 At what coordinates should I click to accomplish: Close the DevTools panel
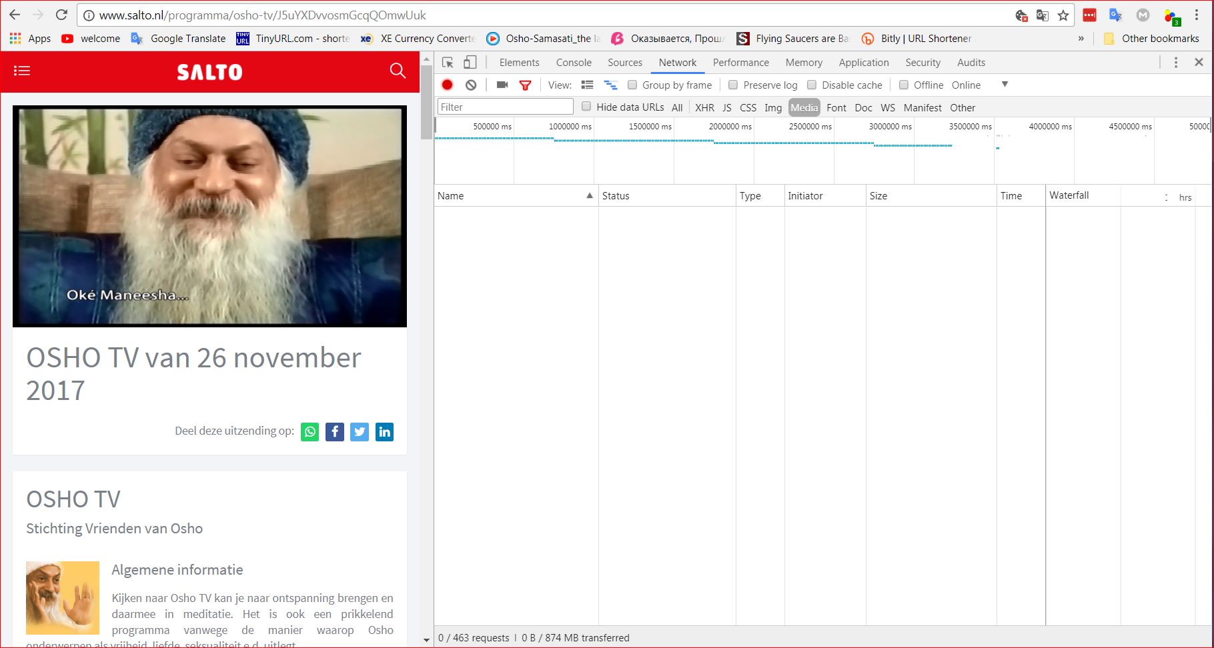[x=1199, y=62]
